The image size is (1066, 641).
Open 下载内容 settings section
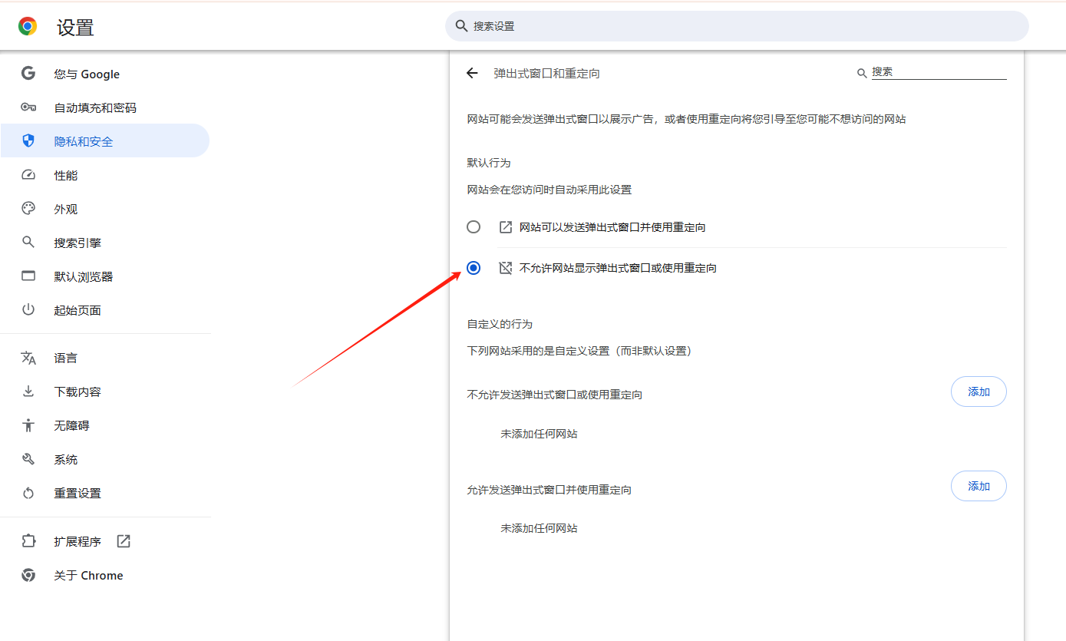point(105,392)
